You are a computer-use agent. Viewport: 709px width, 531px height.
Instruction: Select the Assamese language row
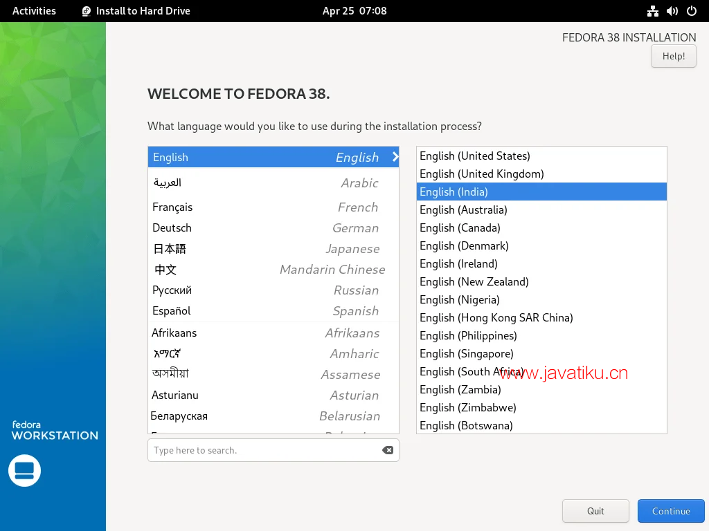[x=273, y=375]
